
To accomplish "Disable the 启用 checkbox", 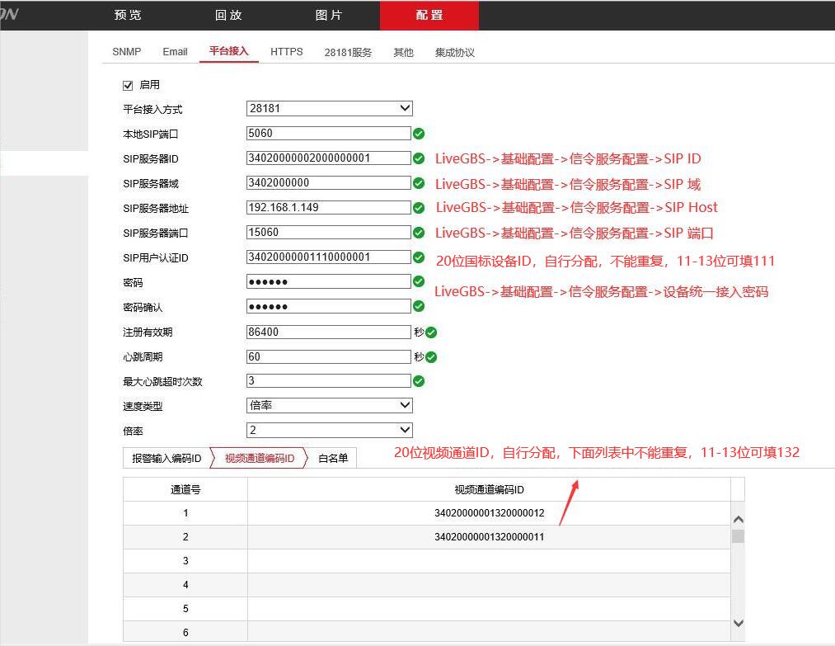I will tap(128, 84).
